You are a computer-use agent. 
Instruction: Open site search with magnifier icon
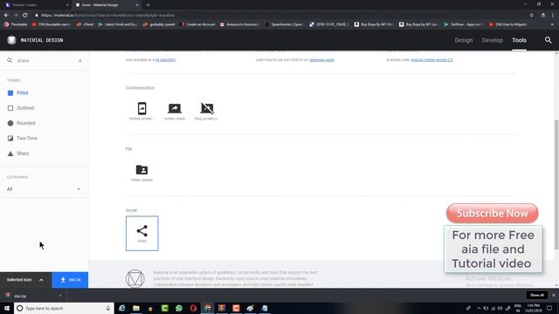(548, 40)
